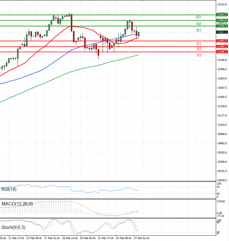Click the long red candle of 18 Feb

coord(71,23)
